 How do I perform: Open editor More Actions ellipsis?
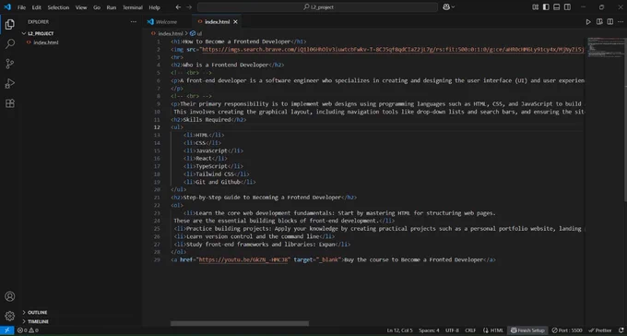[x=621, y=22]
